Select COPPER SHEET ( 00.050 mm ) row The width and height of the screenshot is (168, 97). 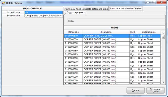pyautogui.click(x=112, y=43)
